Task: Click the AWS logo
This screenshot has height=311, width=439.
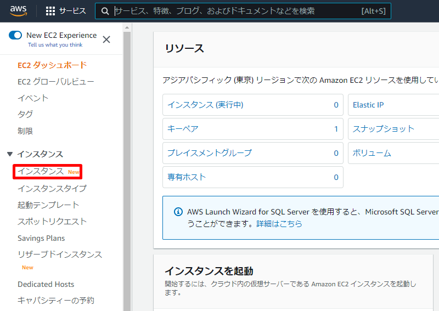Action: (18, 10)
